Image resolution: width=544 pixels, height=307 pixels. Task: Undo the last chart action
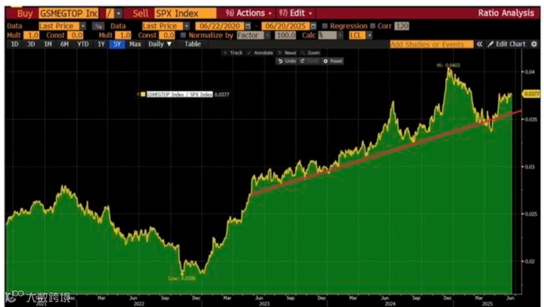pos(287,61)
